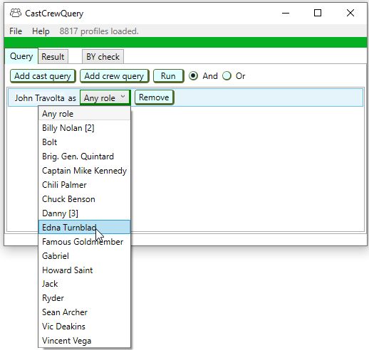The width and height of the screenshot is (369, 350).
Task: Select the And radio button
Action: click(193, 76)
